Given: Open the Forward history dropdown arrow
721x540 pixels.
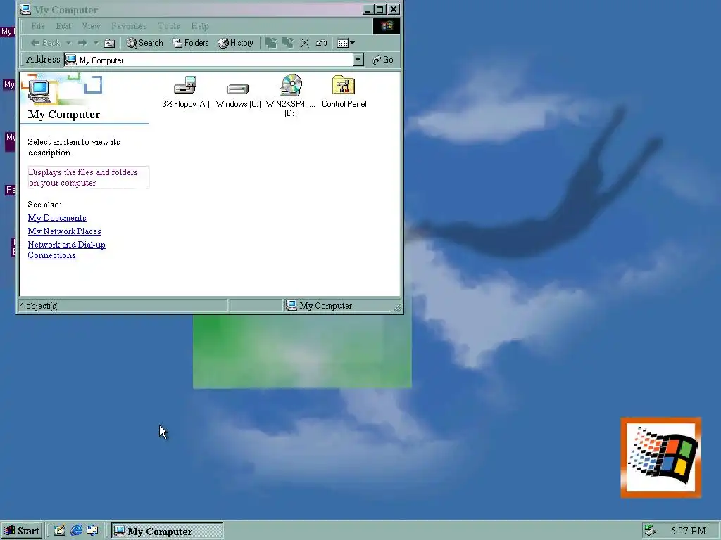Looking at the screenshot, I should coord(96,43).
